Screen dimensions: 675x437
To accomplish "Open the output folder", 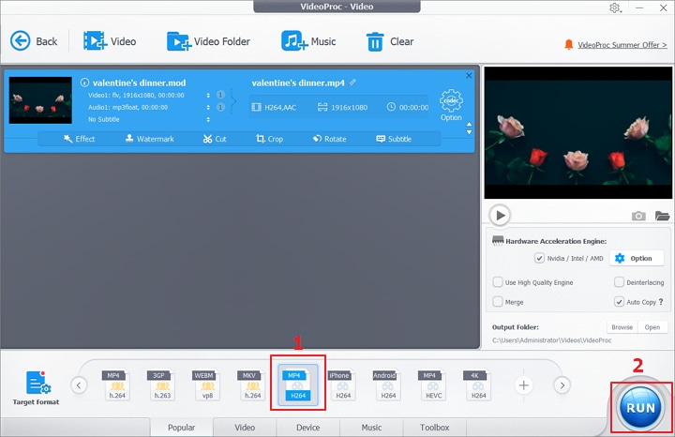I will pyautogui.click(x=652, y=327).
